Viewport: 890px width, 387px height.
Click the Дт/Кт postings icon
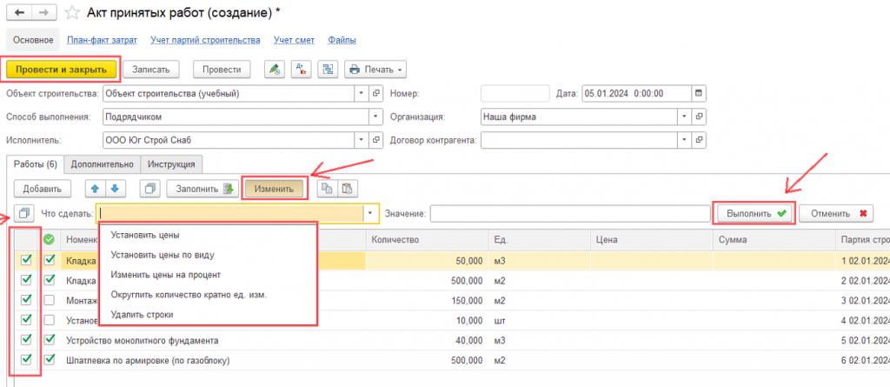[x=300, y=70]
